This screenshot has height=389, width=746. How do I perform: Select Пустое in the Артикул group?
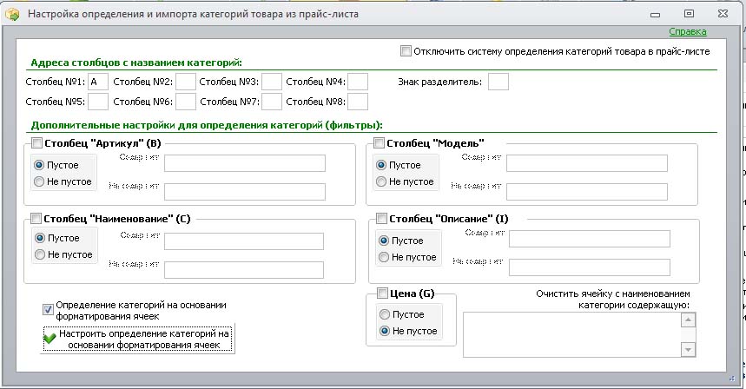click(x=39, y=165)
